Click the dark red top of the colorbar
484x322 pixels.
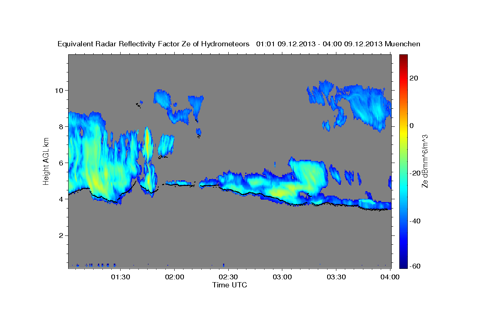(x=403, y=58)
